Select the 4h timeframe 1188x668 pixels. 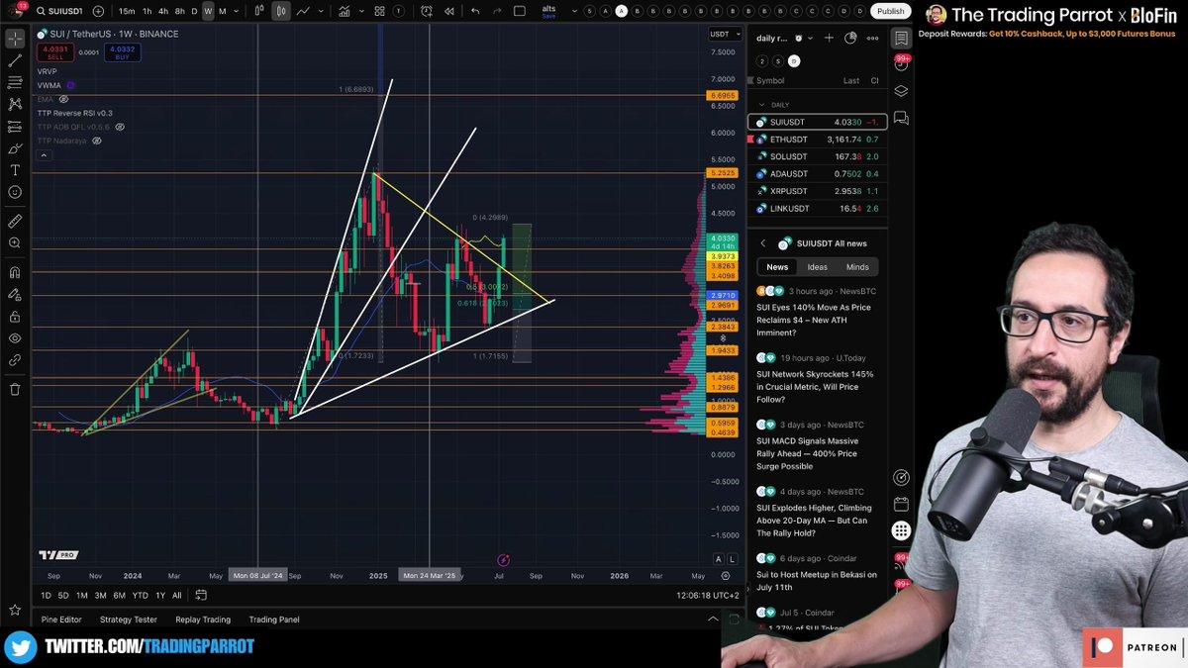pyautogui.click(x=163, y=11)
